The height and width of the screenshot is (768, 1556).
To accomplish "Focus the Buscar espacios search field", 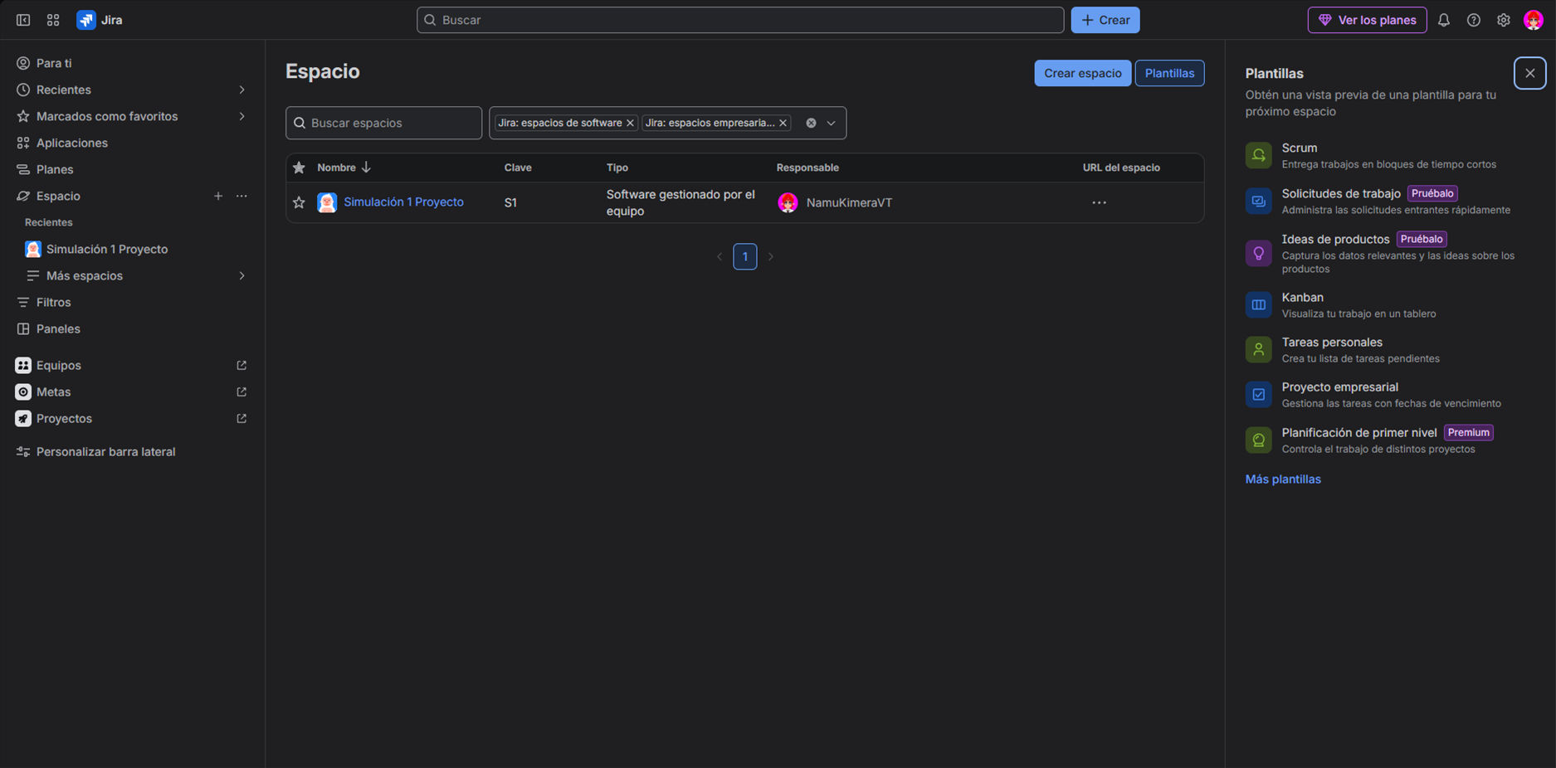I will pos(384,123).
